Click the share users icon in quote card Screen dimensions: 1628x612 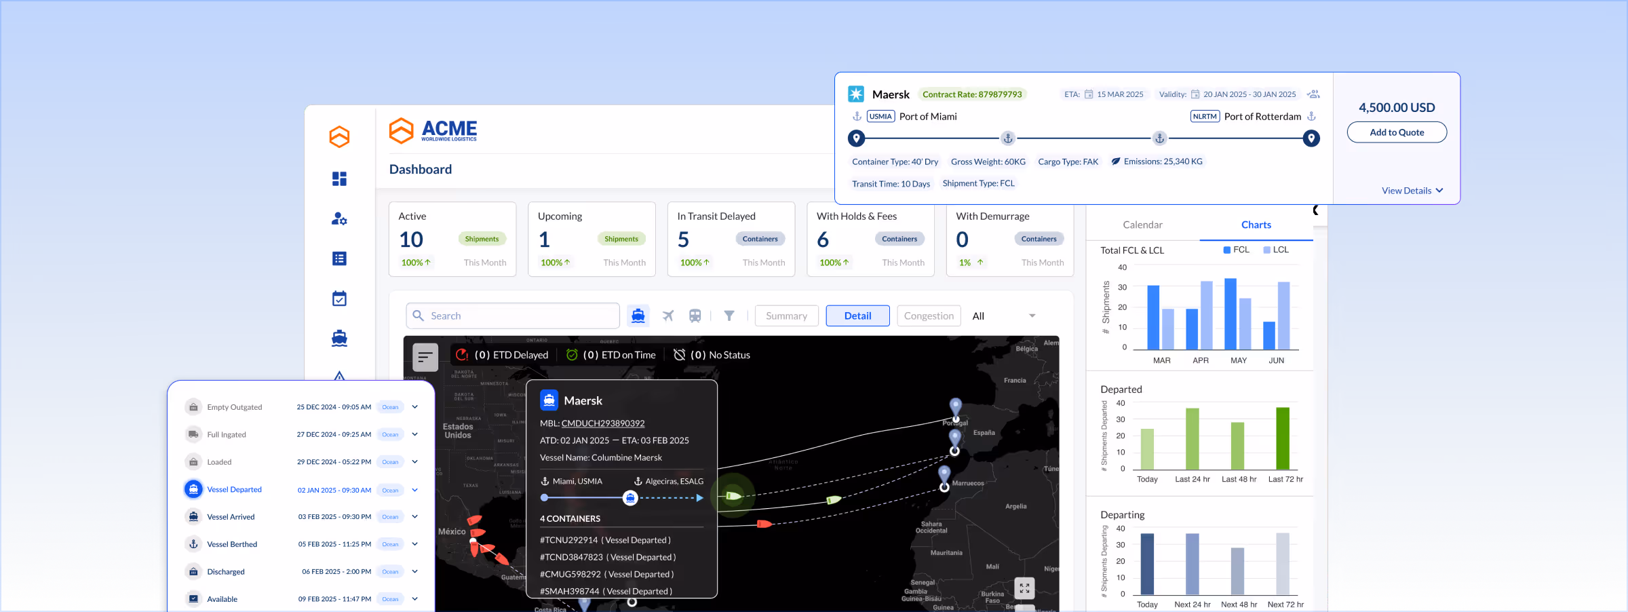click(1313, 94)
